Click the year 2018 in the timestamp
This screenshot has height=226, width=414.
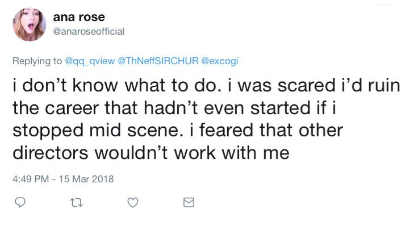point(103,179)
